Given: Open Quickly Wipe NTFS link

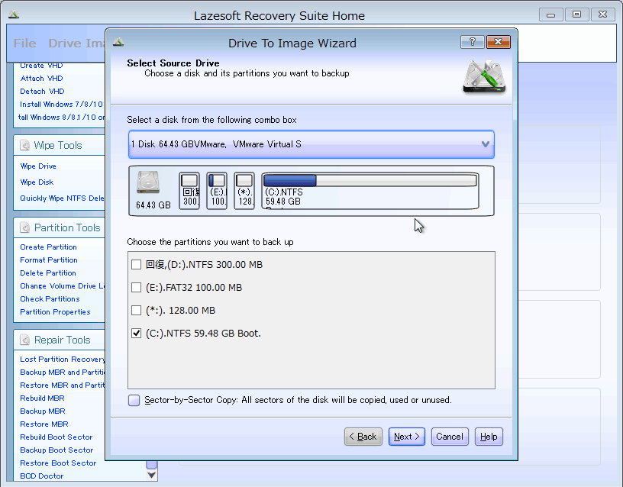Looking at the screenshot, I should (x=62, y=198).
